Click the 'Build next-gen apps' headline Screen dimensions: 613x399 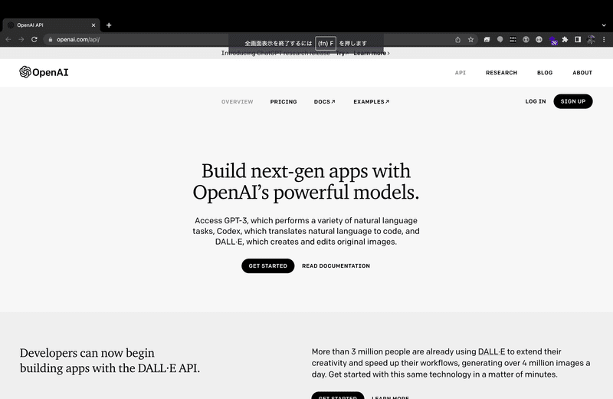pyautogui.click(x=306, y=182)
